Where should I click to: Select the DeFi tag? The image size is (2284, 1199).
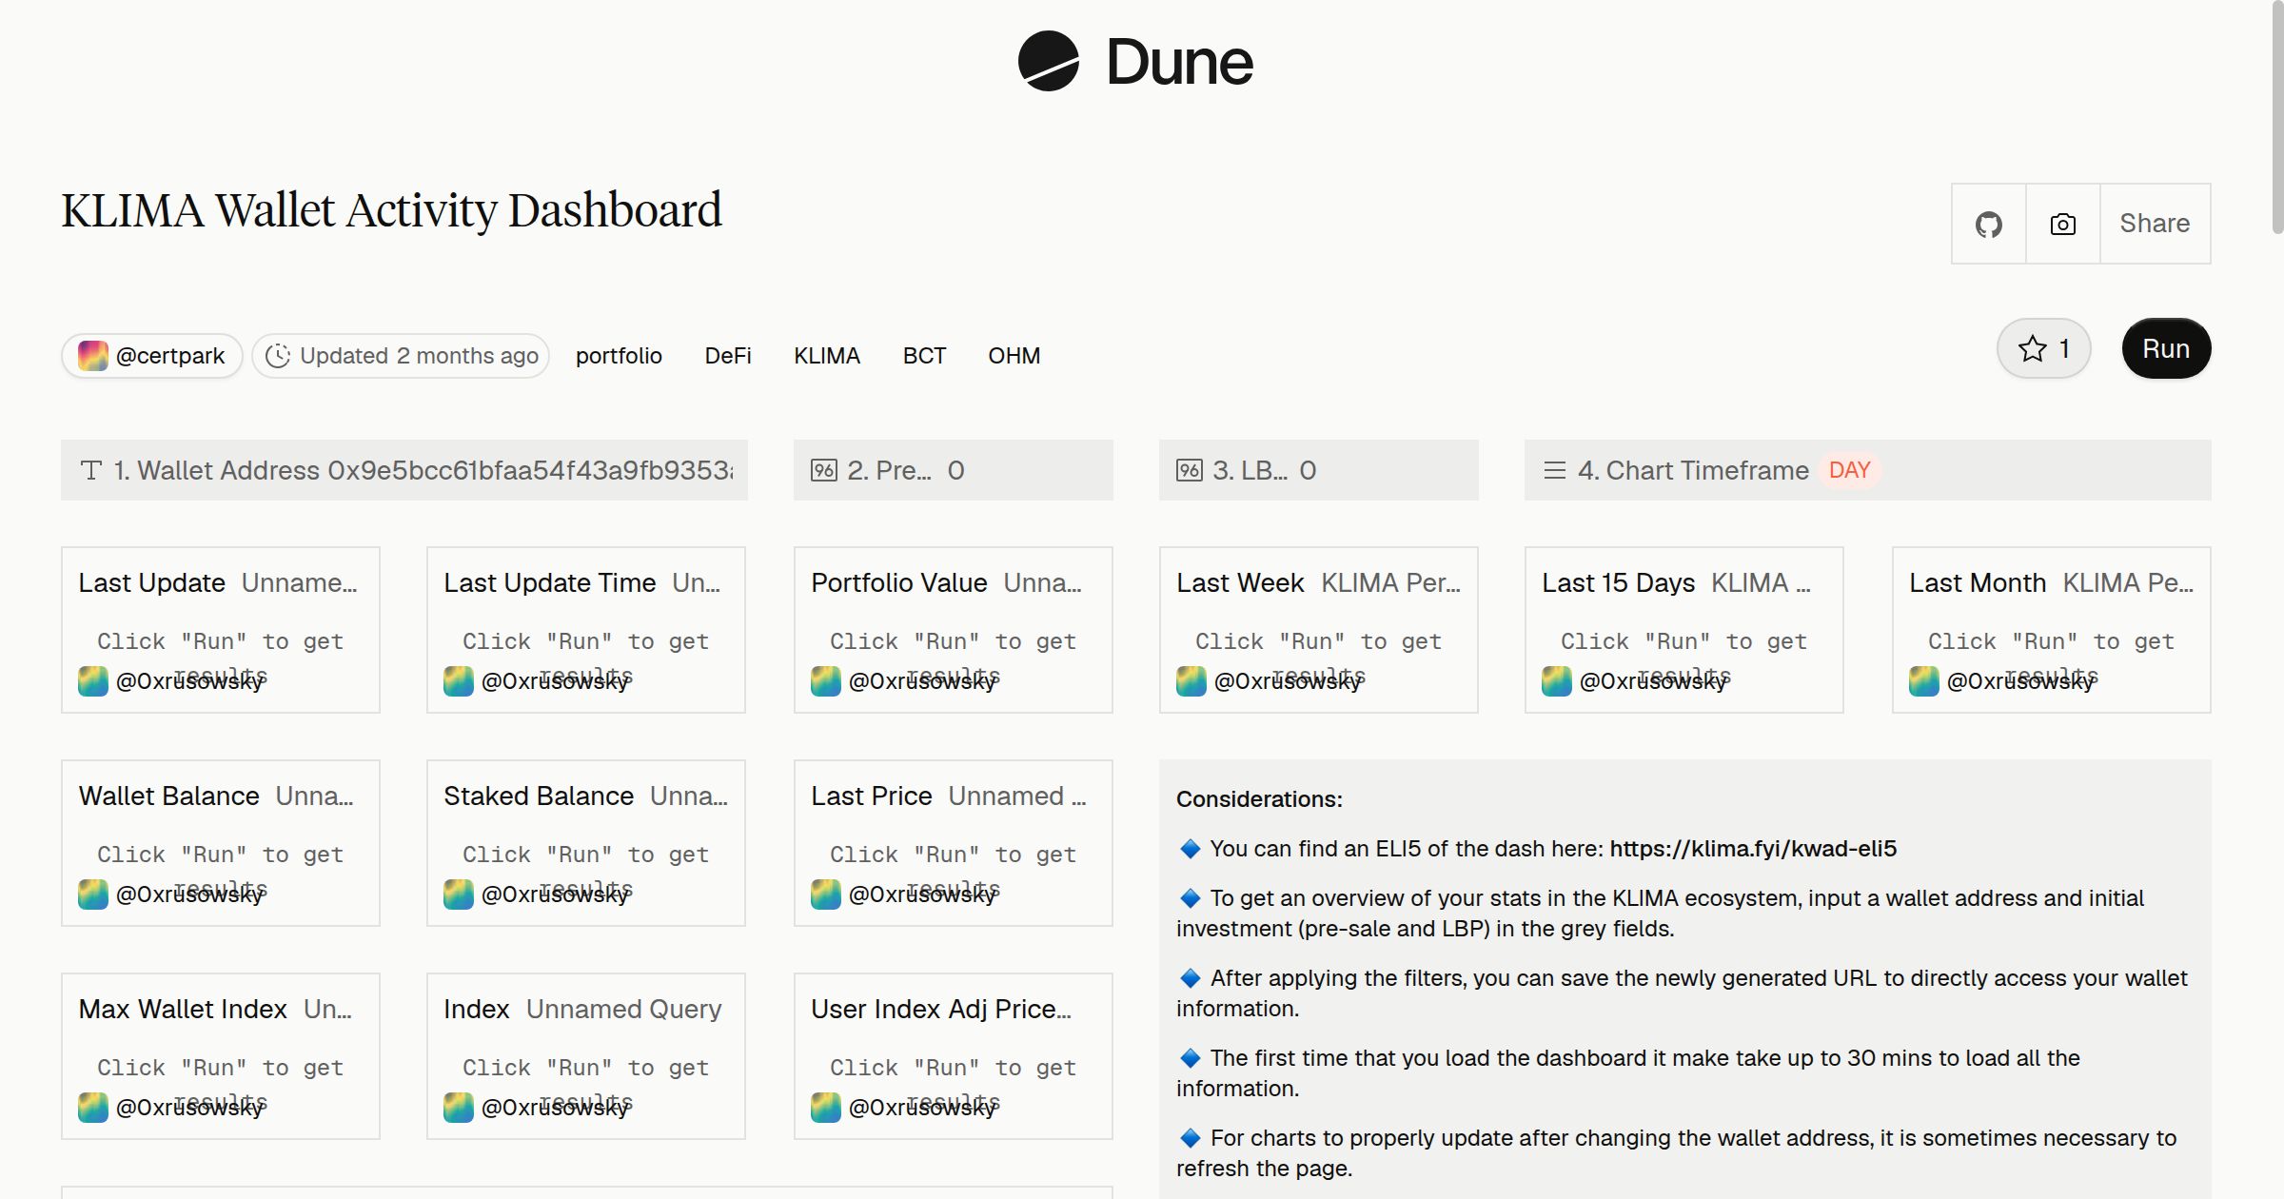coord(728,356)
